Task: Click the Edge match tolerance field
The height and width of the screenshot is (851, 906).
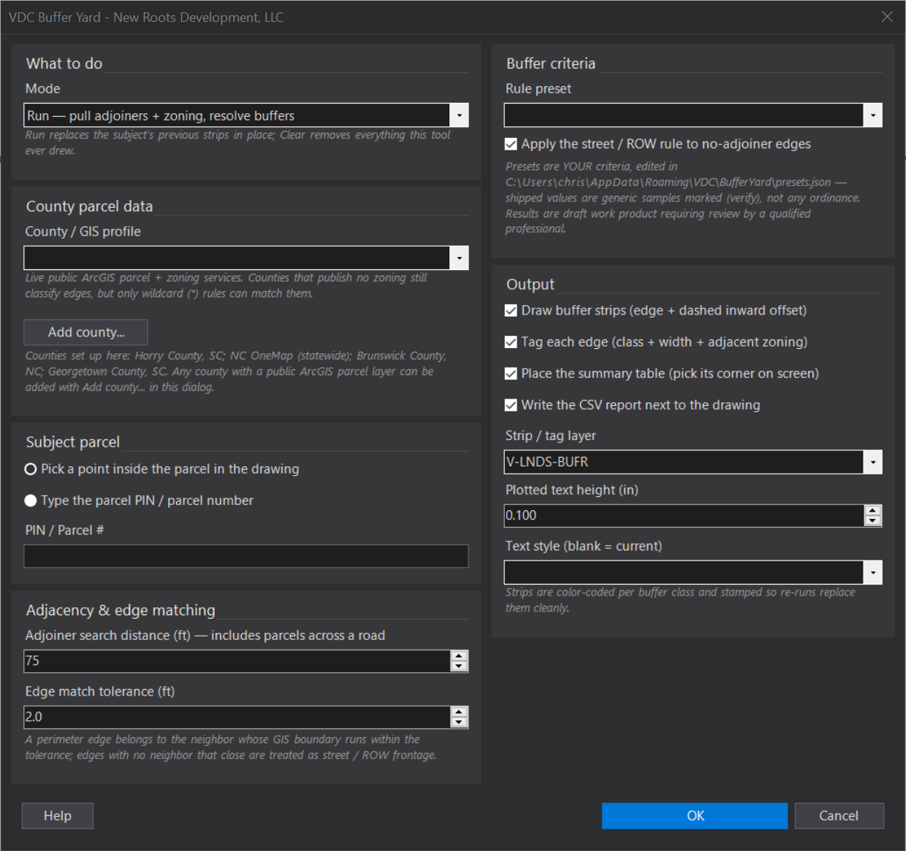Action: point(237,717)
